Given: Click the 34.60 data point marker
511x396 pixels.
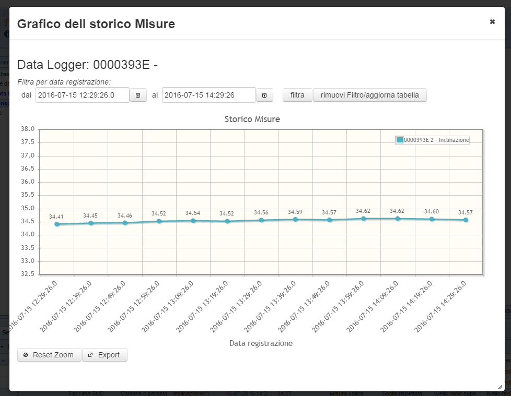Looking at the screenshot, I should (x=432, y=219).
